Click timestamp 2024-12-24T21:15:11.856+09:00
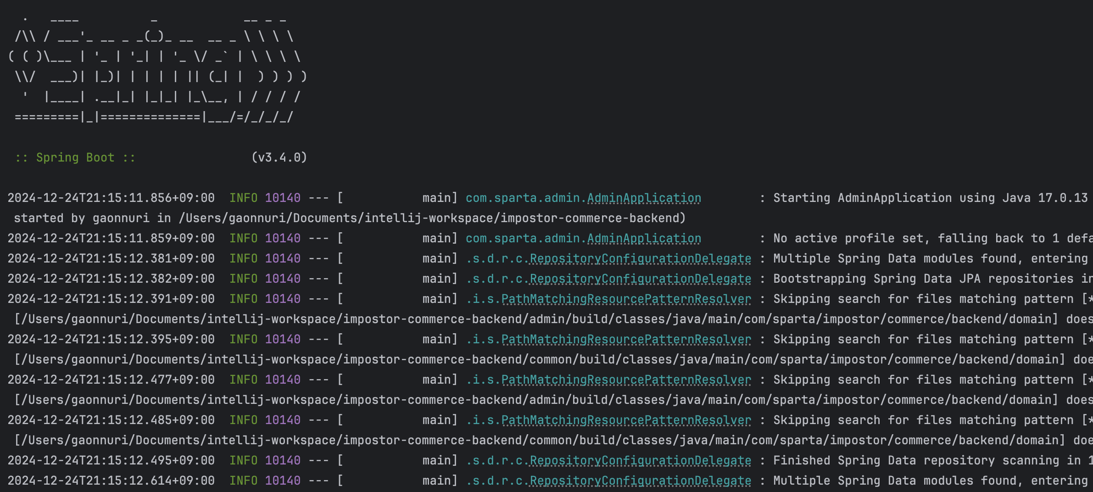The height and width of the screenshot is (492, 1093). (x=111, y=198)
